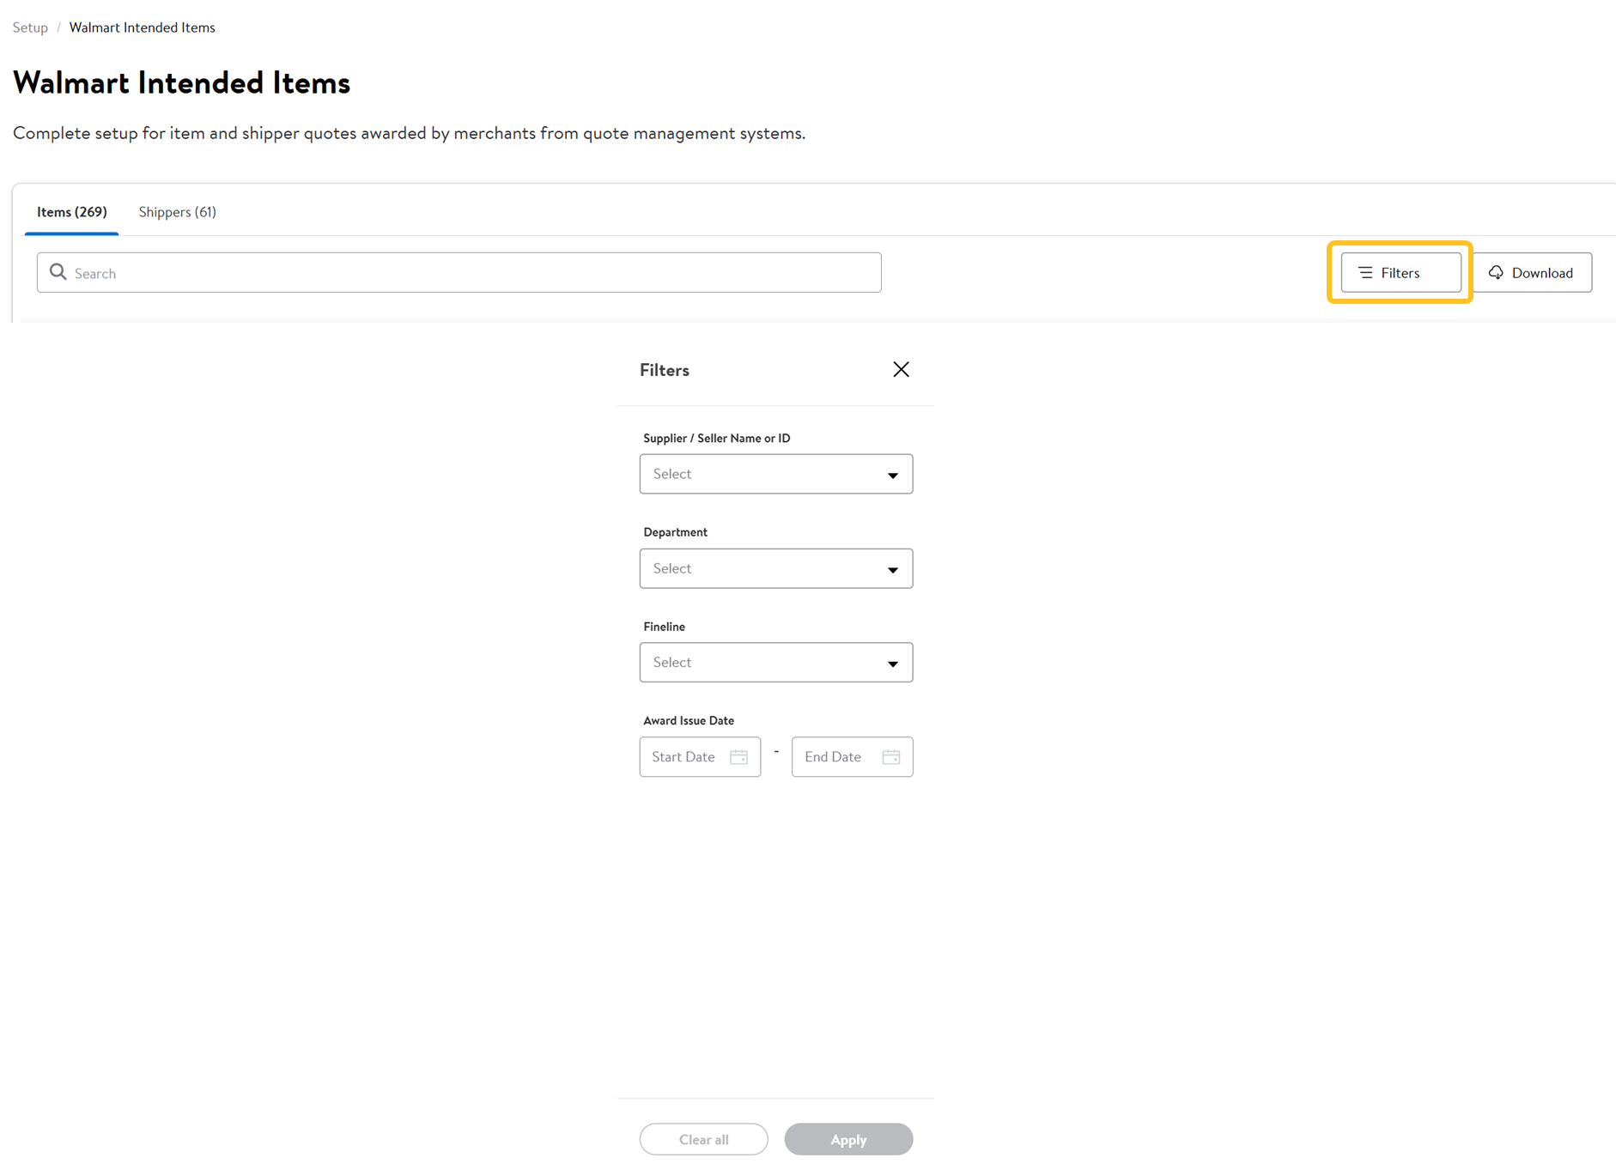
Task: Expand Supplier / Seller Name dropdown
Action: [x=775, y=474]
